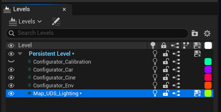Click the Search Levels field
Screen dimensions: 221x112
tap(97, 33)
